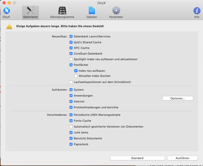Uncheck the Fonts-Cache option
Viewport: 203px width, 166px height.
pyautogui.click(x=71, y=121)
